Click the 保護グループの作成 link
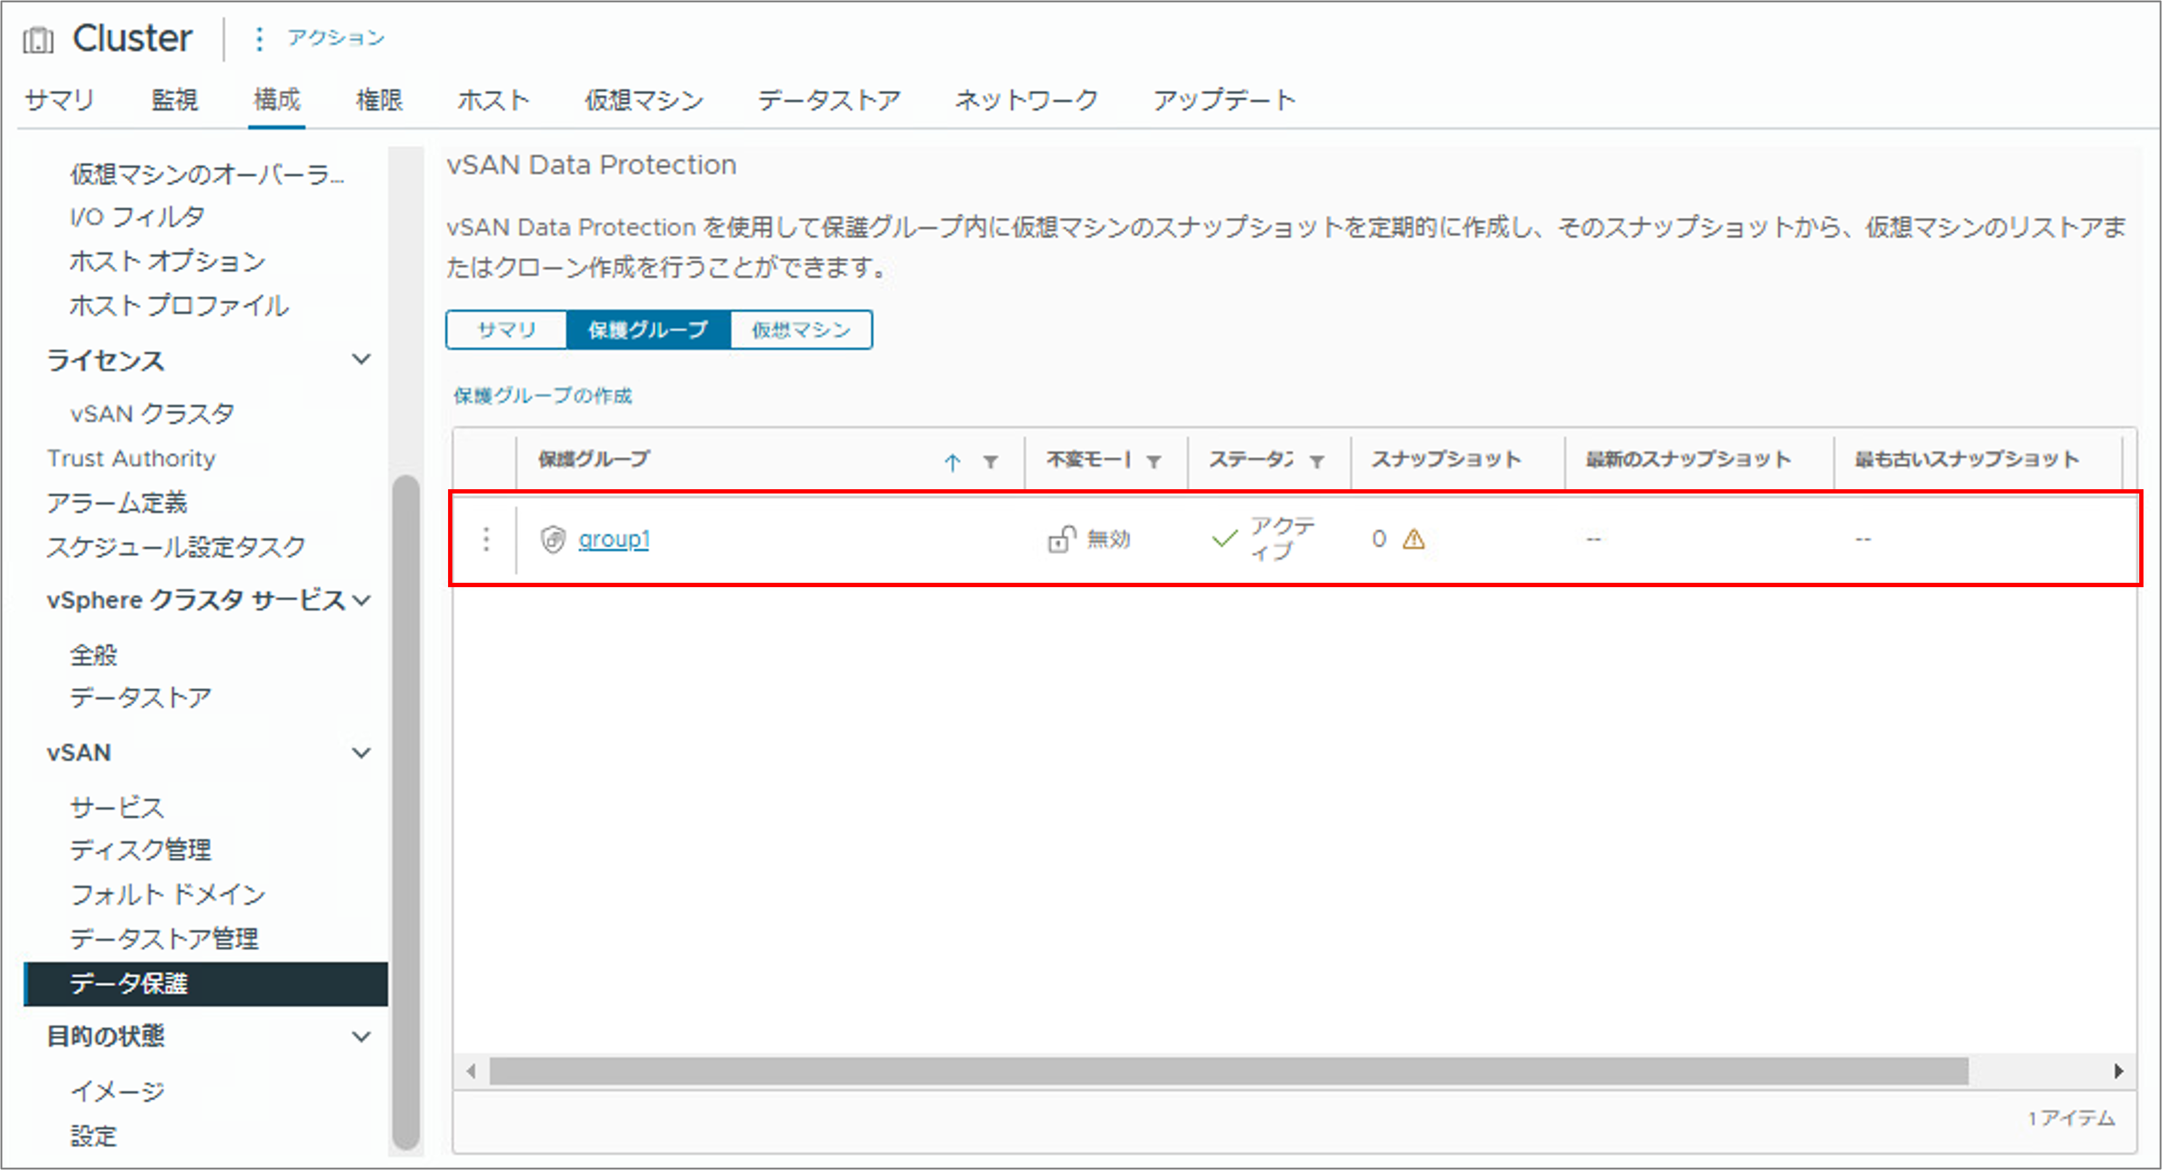 tap(542, 396)
